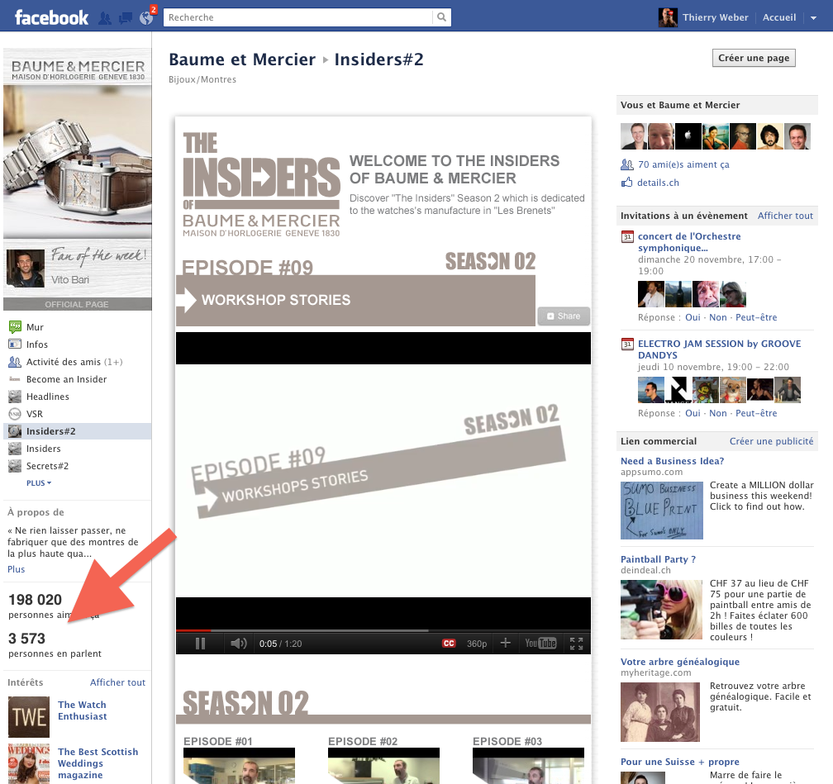Mute the video volume speaker icon
The height and width of the screenshot is (784, 833).
coord(239,644)
